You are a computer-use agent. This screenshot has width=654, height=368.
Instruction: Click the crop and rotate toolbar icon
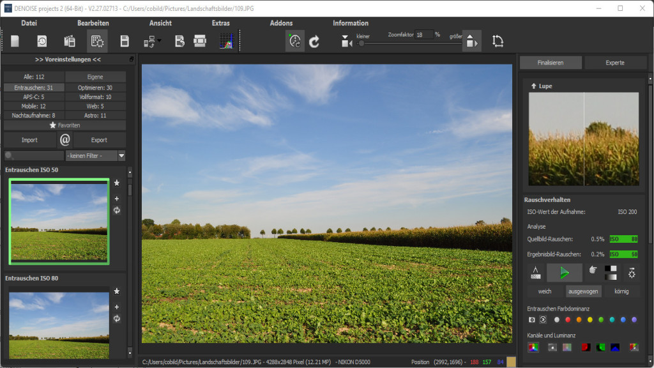[x=498, y=42]
